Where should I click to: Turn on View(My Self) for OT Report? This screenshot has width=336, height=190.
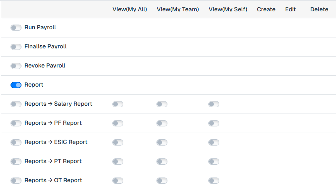pyautogui.click(x=214, y=181)
